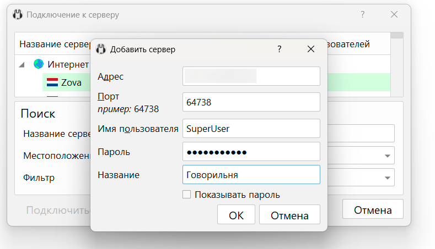Close the Подключение к серверу window

[x=394, y=15]
